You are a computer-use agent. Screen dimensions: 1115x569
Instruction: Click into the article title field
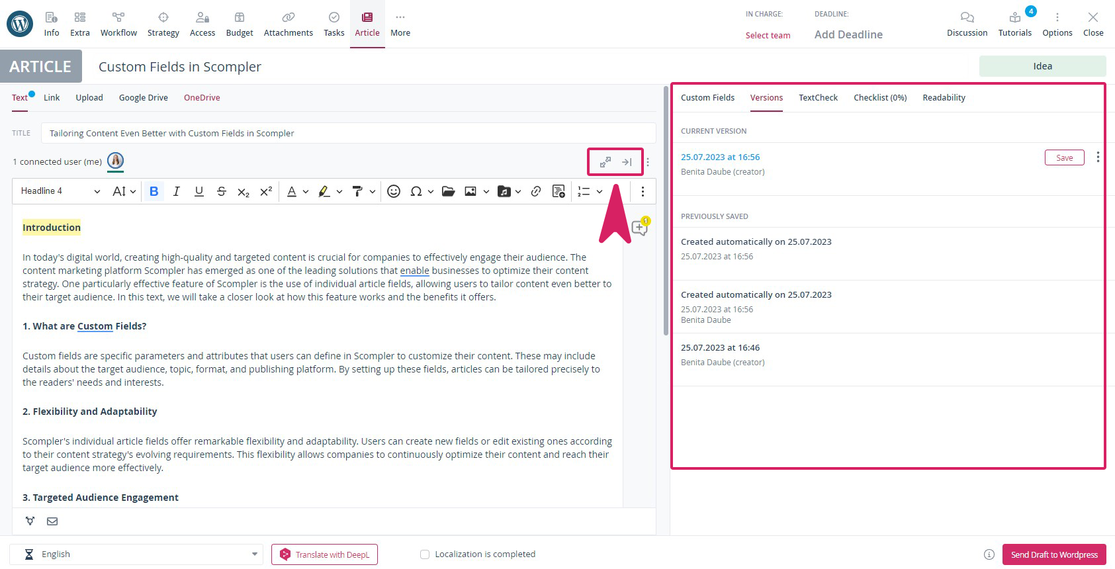pyautogui.click(x=348, y=133)
